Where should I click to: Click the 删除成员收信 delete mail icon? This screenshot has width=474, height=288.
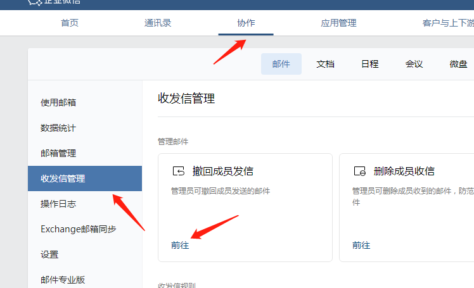(x=359, y=172)
